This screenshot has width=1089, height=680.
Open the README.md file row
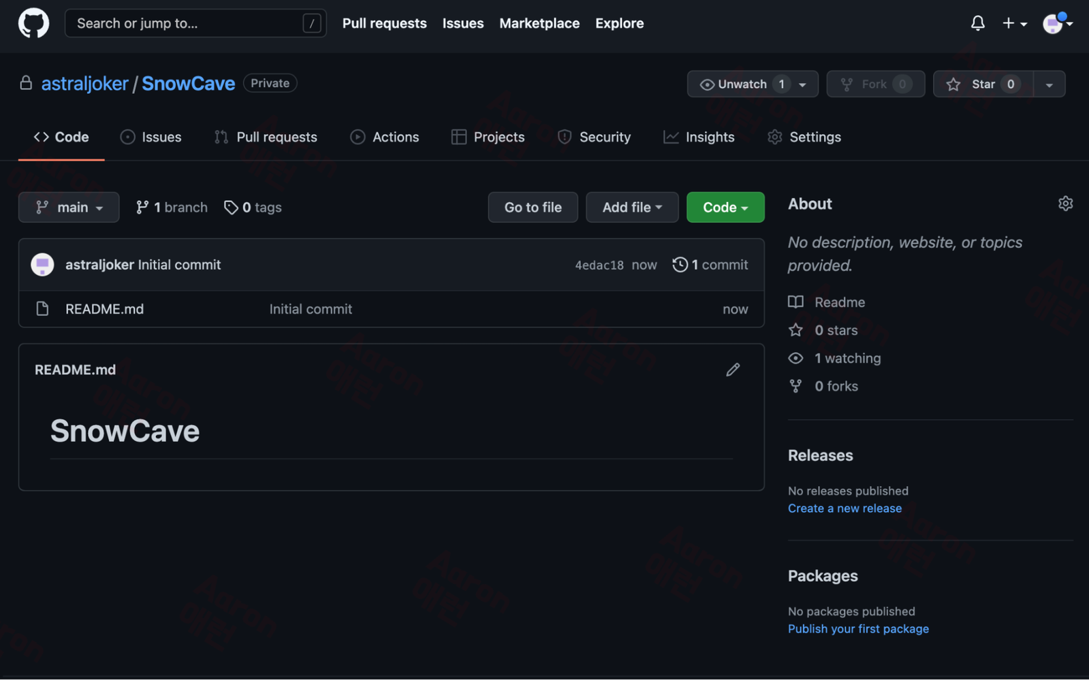coord(391,309)
